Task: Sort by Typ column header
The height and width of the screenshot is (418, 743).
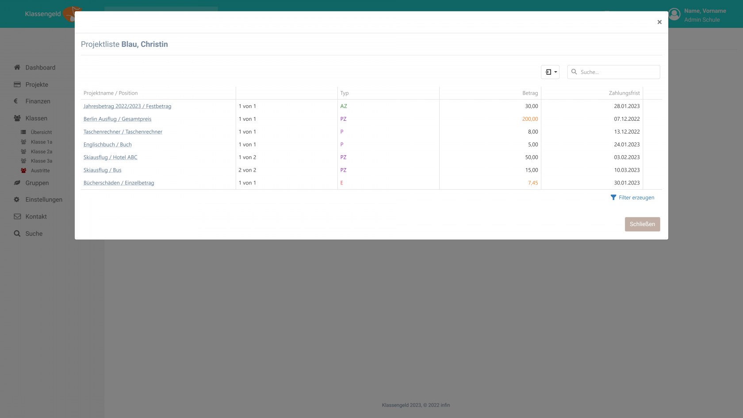Action: point(345,93)
